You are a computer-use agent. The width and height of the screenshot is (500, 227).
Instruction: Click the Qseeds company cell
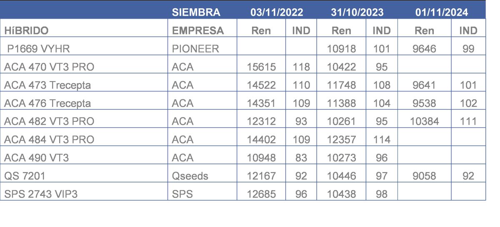(x=190, y=176)
